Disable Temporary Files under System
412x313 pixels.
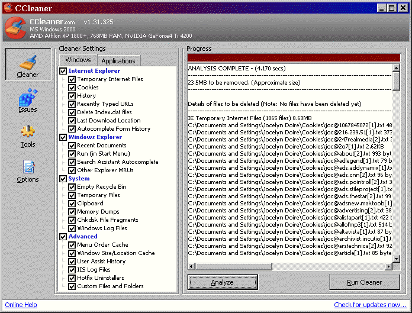tap(72, 195)
